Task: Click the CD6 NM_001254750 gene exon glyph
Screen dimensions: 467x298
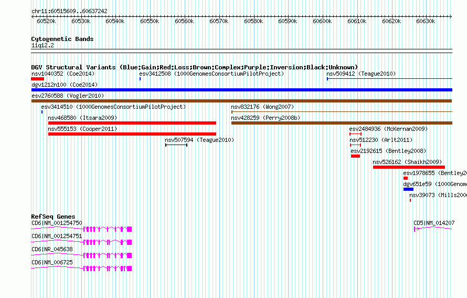Action: (x=81, y=229)
